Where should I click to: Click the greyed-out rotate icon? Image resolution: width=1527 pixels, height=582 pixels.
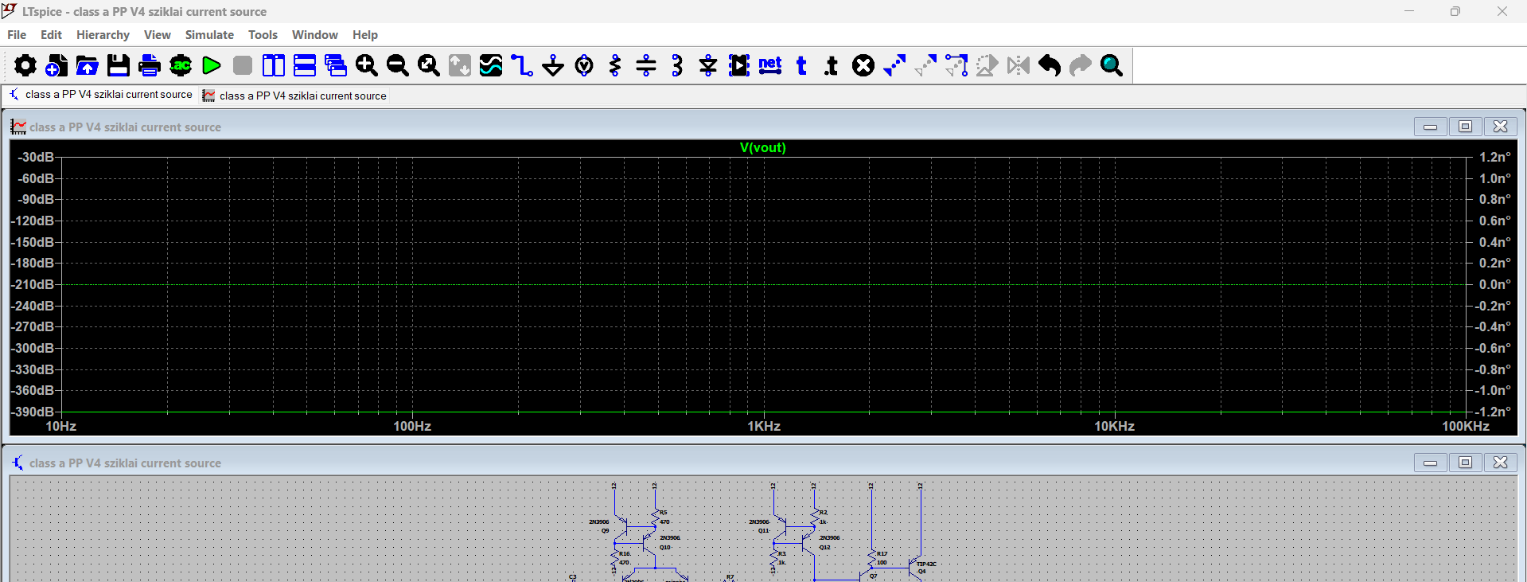pyautogui.click(x=987, y=65)
